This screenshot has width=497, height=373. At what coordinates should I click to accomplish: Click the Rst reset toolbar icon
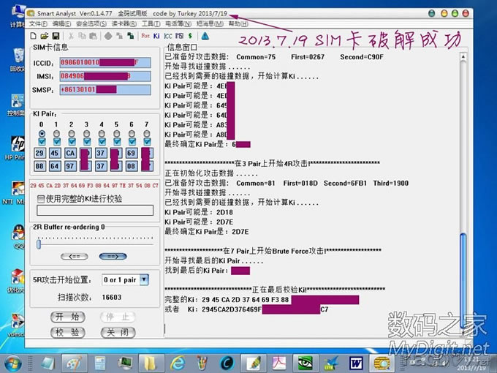(145, 35)
